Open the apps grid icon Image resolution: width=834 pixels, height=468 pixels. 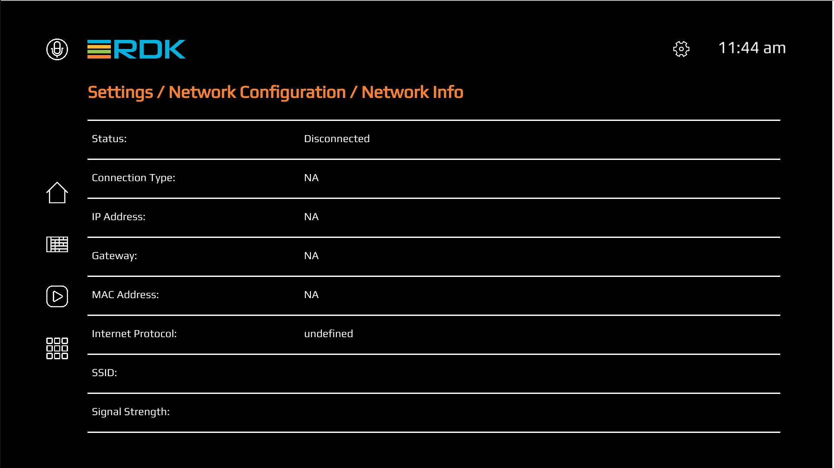point(57,348)
